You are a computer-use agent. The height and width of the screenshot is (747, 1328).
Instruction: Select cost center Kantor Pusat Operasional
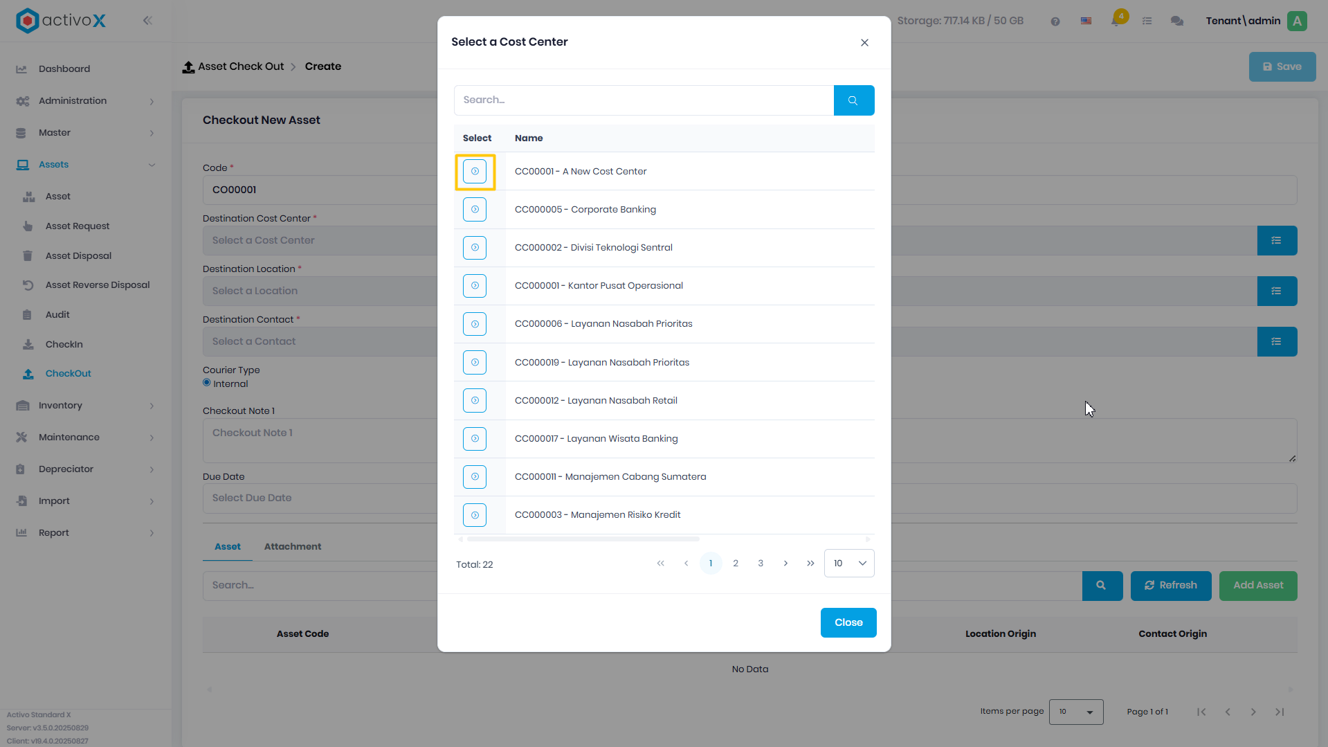point(475,286)
